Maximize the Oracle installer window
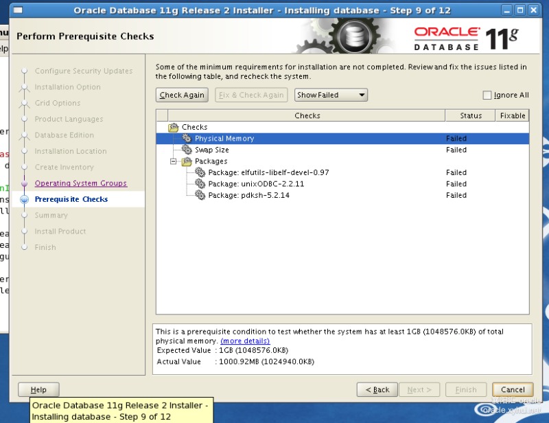Viewport: 549px width, 423px height. pos(520,10)
